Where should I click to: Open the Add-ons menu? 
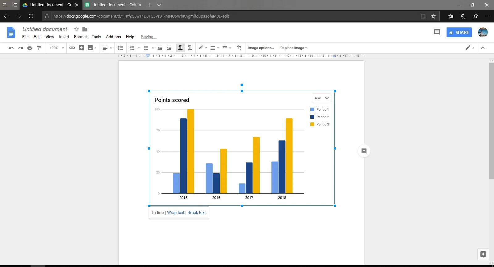click(x=113, y=37)
